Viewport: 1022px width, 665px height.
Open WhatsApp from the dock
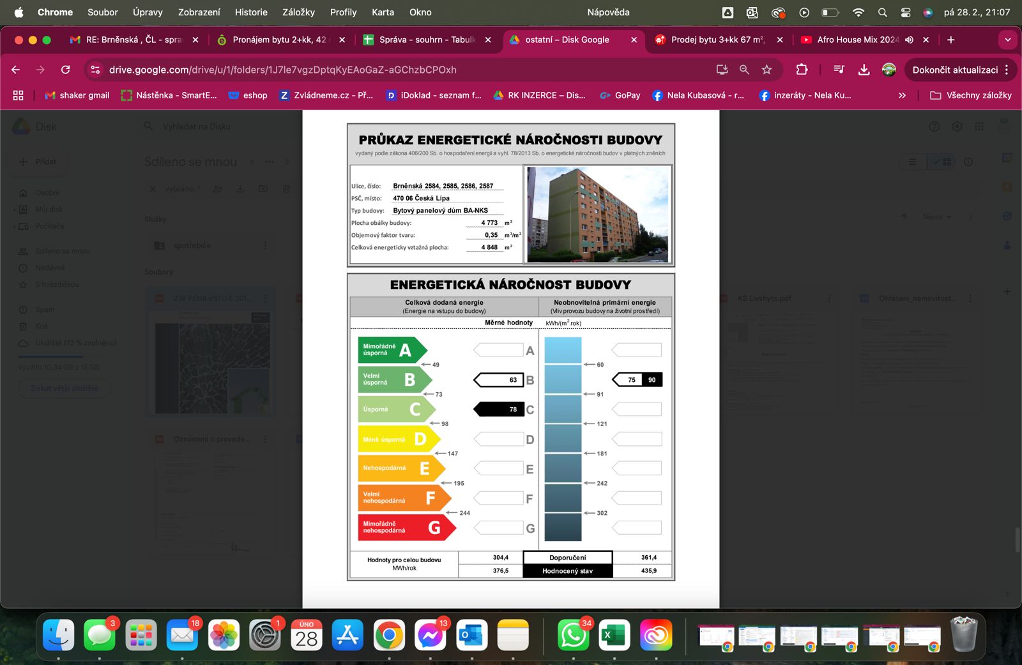(x=573, y=635)
